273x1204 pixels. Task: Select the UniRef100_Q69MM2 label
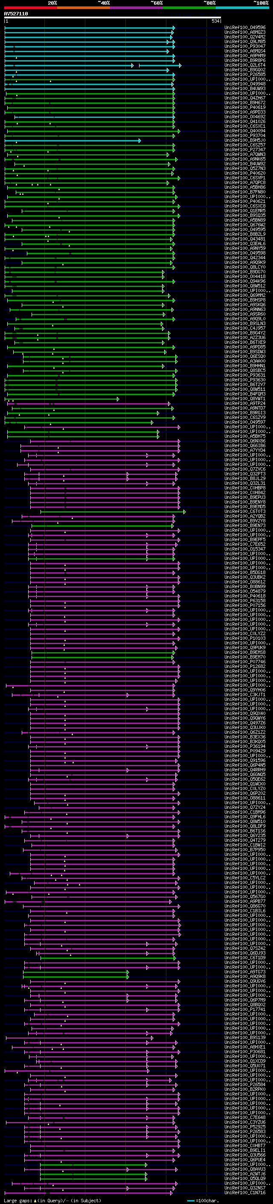[x=245, y=296]
